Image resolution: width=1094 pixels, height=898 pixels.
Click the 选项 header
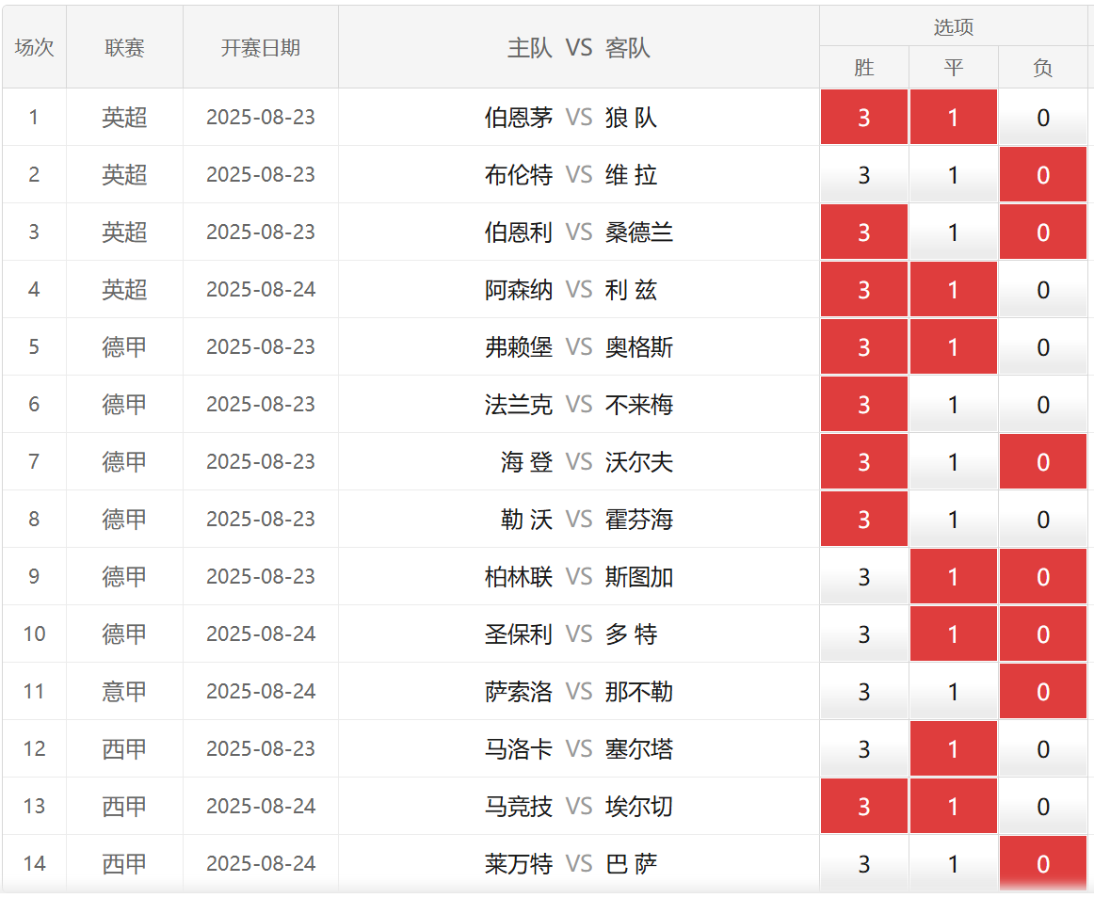[953, 27]
